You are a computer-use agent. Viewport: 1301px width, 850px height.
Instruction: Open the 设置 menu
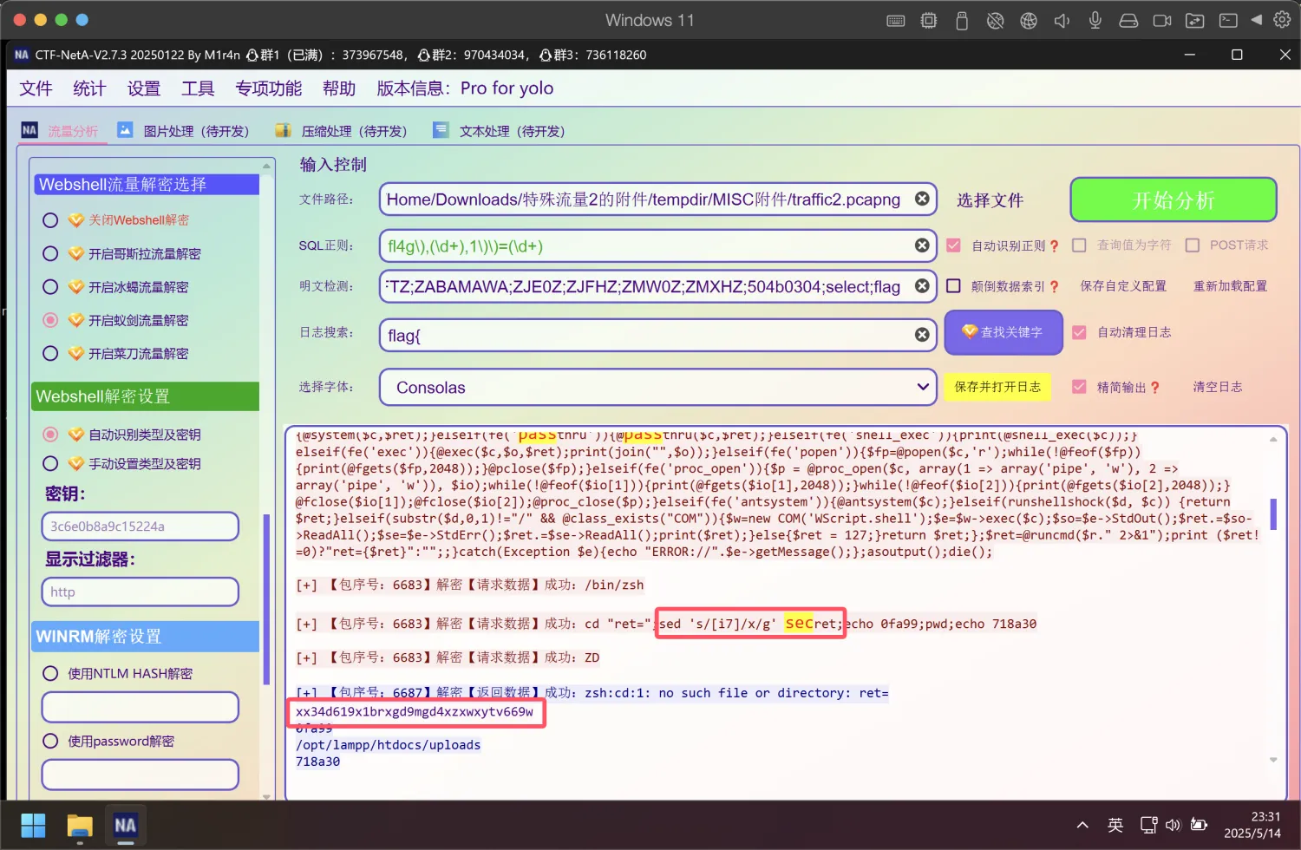(144, 88)
